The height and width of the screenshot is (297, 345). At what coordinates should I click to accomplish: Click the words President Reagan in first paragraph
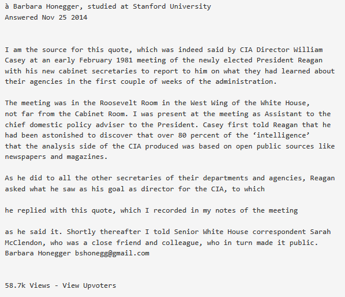click(x=290, y=60)
